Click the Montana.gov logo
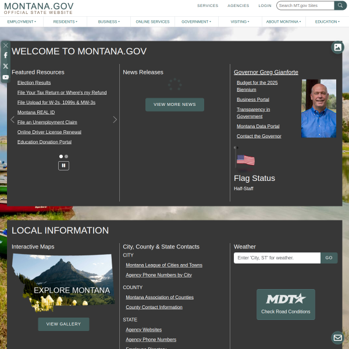The image size is (349, 349). [39, 8]
